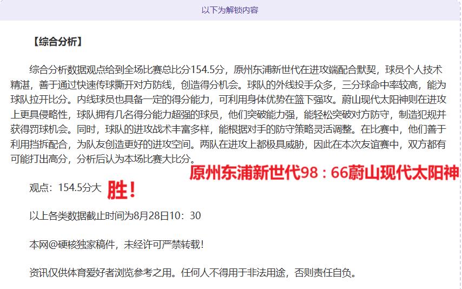Viewport: 462px width, 289px height.
Task: Click the line starting 精湛，善于通过快速传球撕开对方防线
Action: tap(228, 85)
